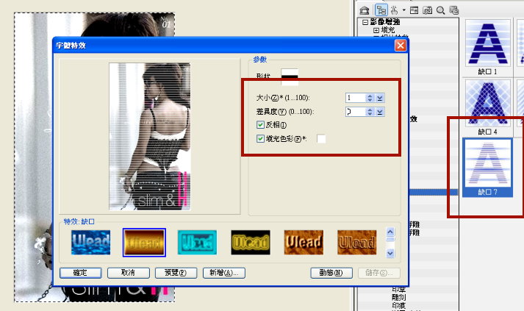Choose the 缺口 4 thumbnail
Viewport: 524px width, 311px height.
[488, 103]
